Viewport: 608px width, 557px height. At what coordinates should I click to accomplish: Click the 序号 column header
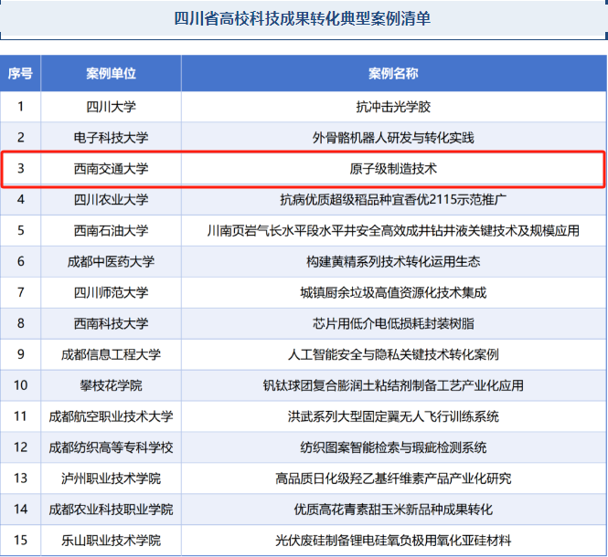click(x=20, y=73)
